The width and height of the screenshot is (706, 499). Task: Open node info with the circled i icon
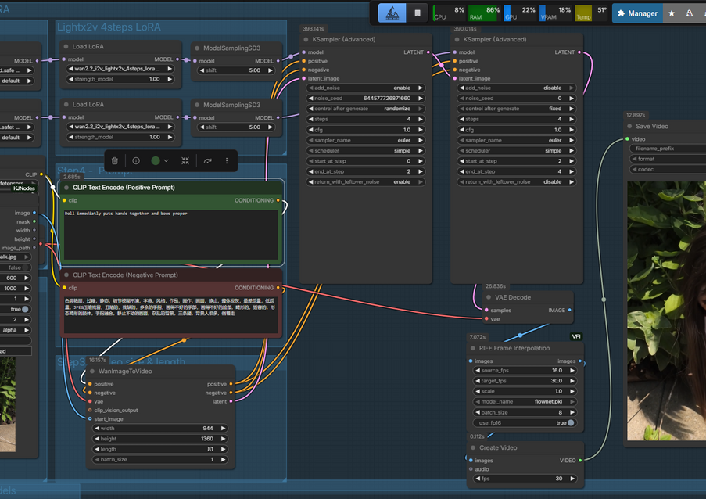click(x=136, y=161)
